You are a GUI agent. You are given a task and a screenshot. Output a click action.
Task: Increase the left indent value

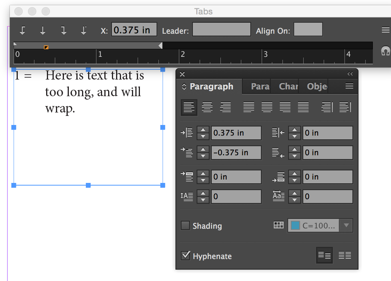pyautogui.click(x=203, y=130)
